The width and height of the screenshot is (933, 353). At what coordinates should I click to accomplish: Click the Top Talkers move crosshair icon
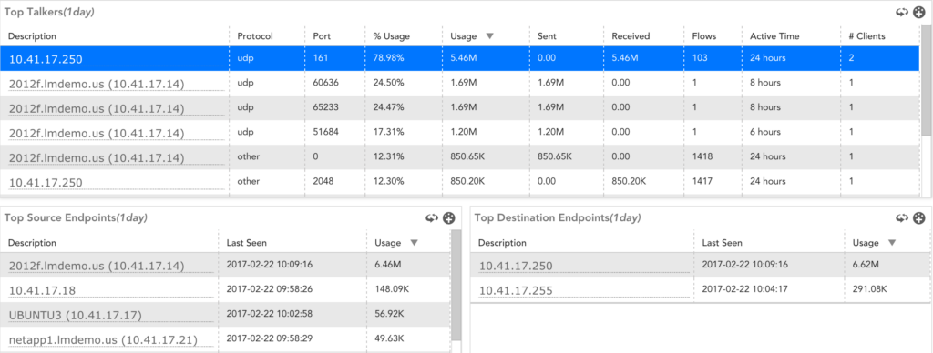click(x=919, y=12)
